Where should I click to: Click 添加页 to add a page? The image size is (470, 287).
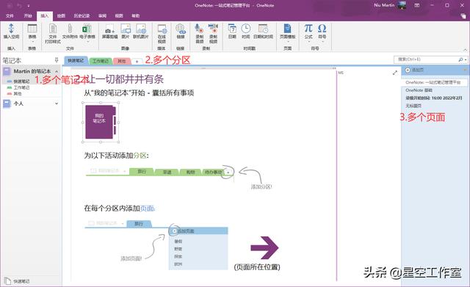pyautogui.click(x=414, y=70)
